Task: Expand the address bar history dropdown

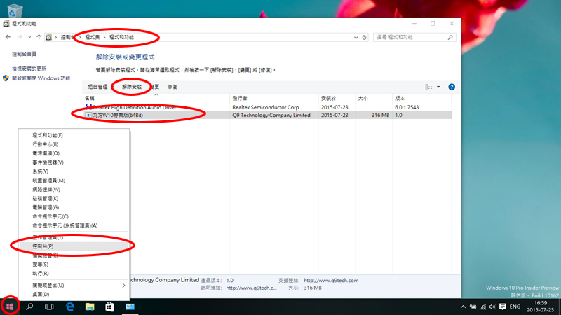Action: 356,38
